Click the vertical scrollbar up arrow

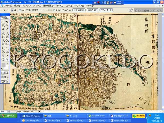pos(163,14)
